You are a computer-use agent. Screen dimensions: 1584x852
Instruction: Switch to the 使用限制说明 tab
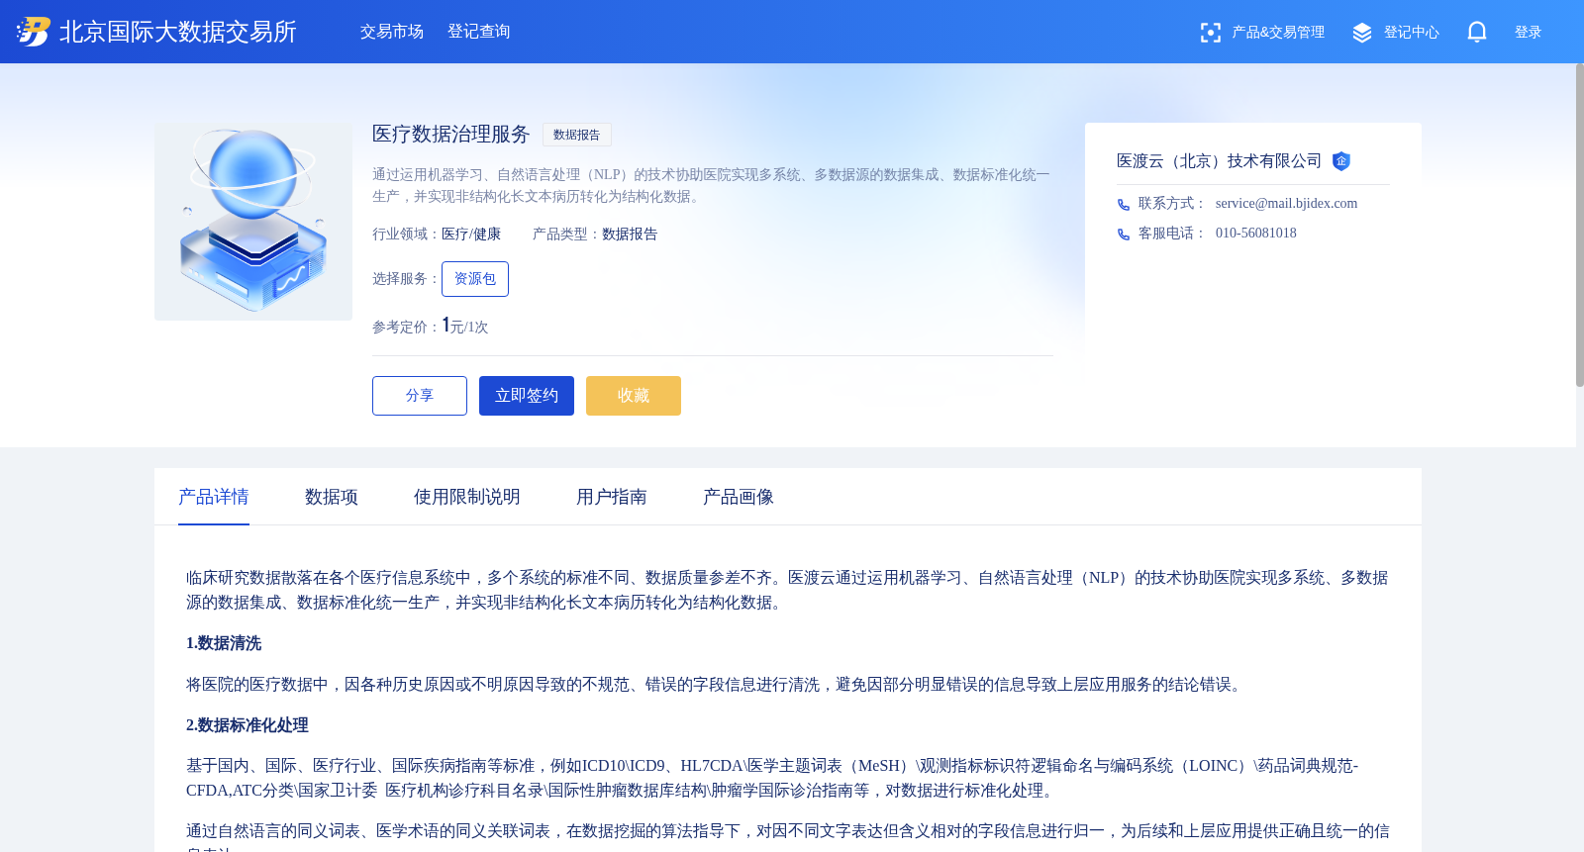467,497
